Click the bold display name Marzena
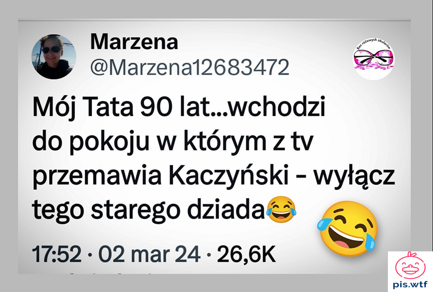This screenshot has height=292, width=433. pyautogui.click(x=134, y=42)
